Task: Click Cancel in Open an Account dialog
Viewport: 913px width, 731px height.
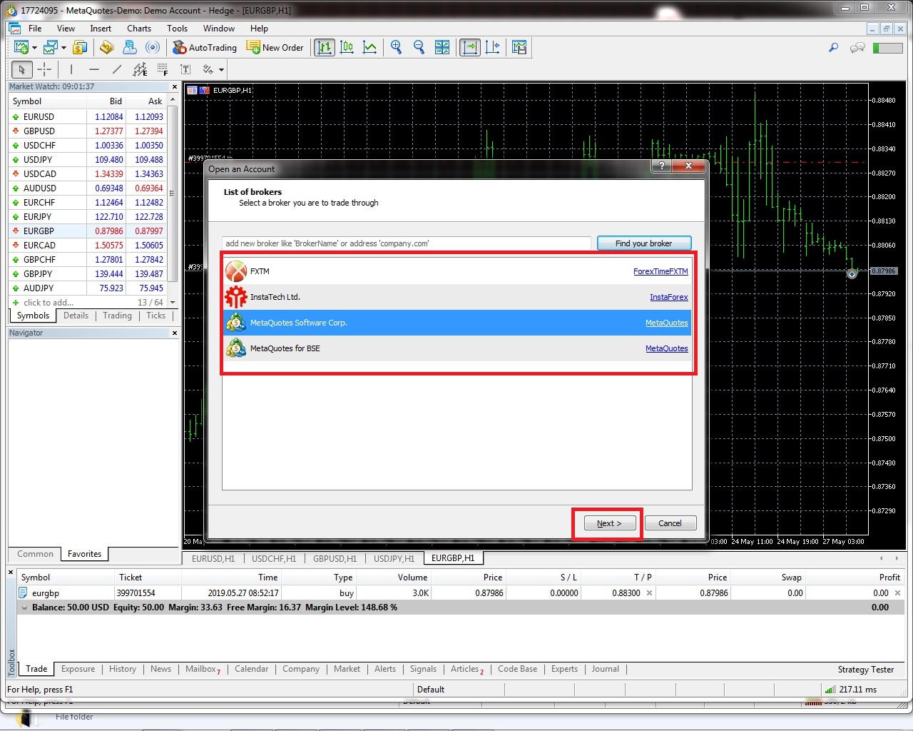Action: [x=670, y=523]
